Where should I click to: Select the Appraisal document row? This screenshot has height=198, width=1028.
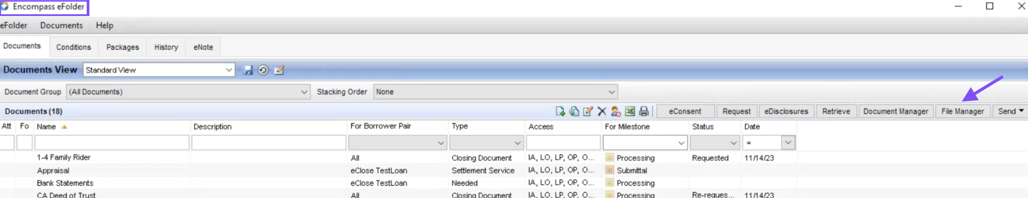tap(398, 170)
